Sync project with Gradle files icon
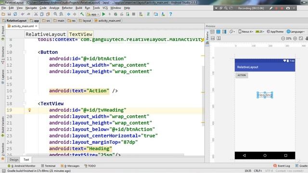The width and height of the screenshot is (308, 173). tap(148, 14)
